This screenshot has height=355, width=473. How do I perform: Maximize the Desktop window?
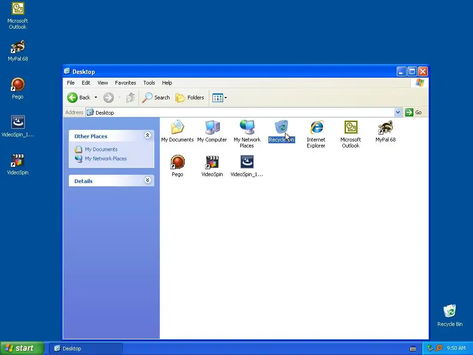[x=412, y=72]
